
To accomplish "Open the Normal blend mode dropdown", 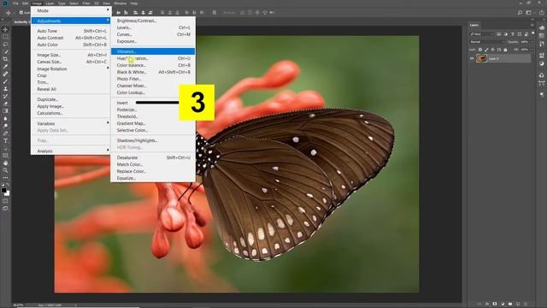I will pyautogui.click(x=487, y=42).
